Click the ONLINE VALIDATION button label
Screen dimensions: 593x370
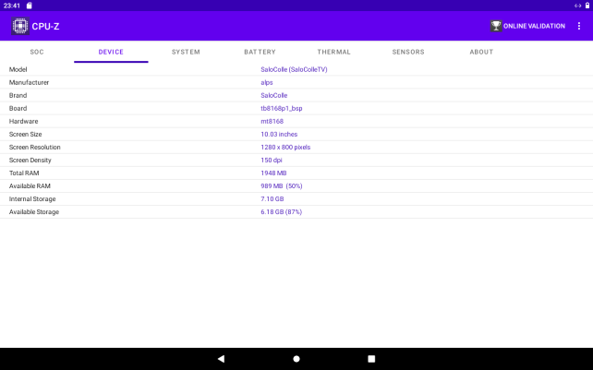[534, 26]
